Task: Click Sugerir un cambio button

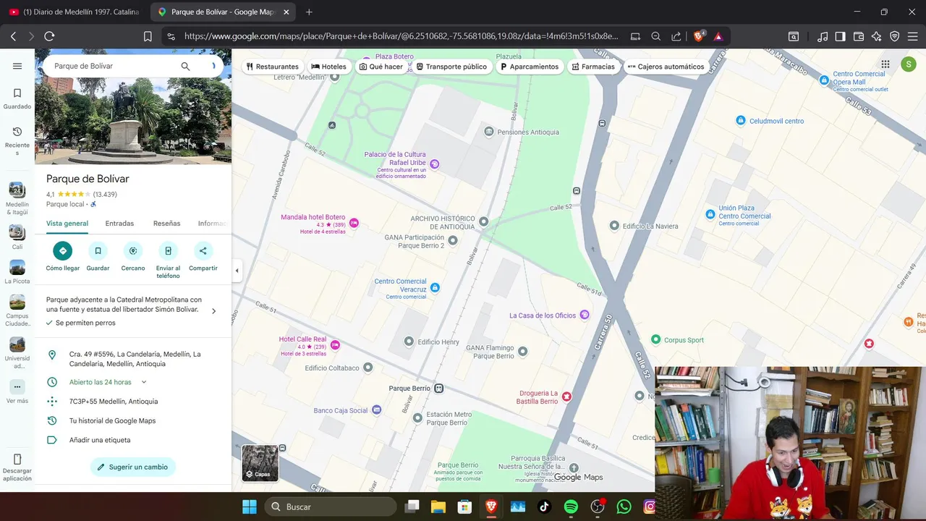Action: pos(133,467)
